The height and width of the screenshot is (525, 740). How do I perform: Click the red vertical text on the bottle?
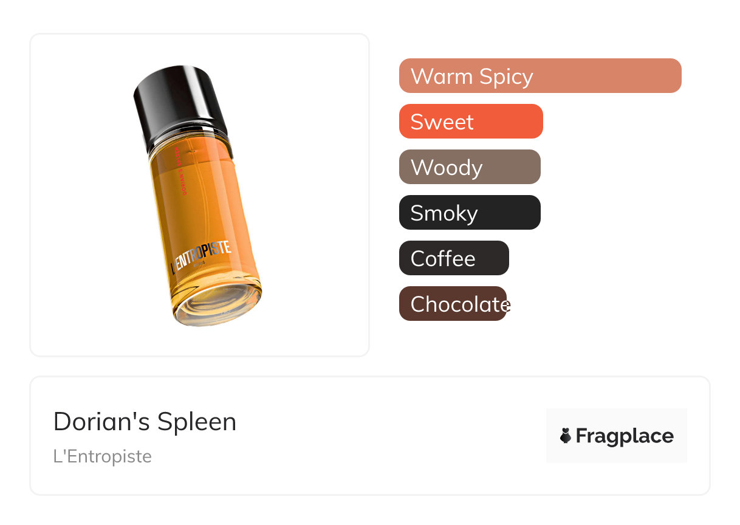pos(180,170)
